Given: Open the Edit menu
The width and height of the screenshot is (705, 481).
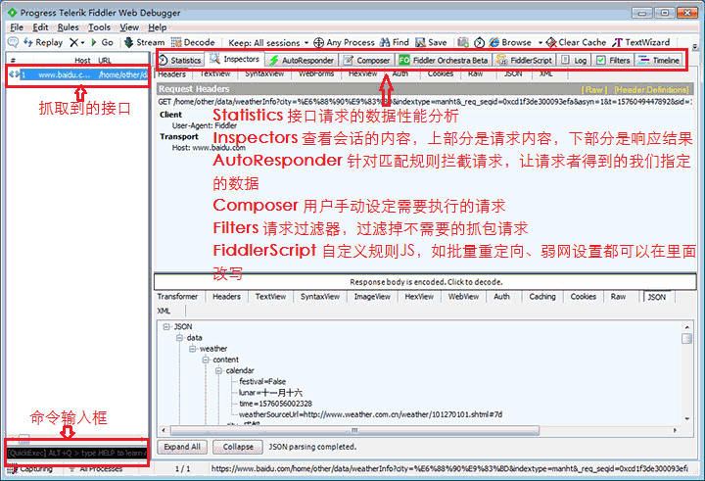Looking at the screenshot, I should pyautogui.click(x=40, y=27).
